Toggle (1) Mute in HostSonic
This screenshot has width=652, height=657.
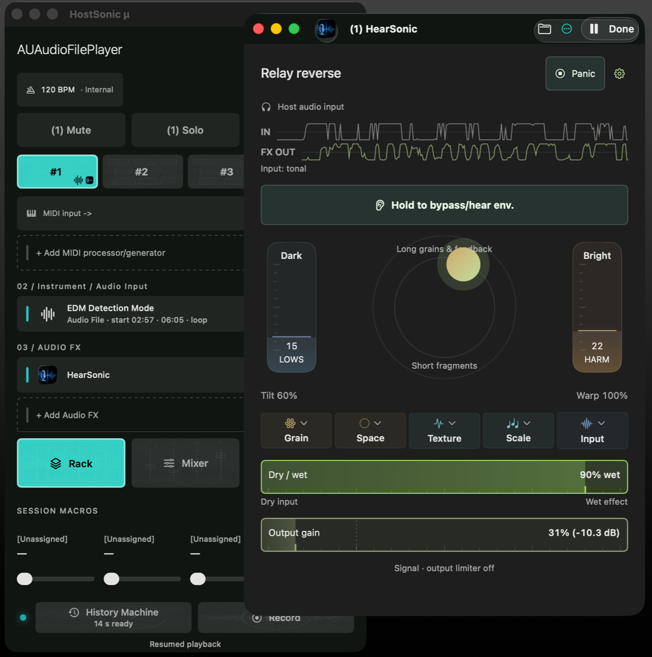(71, 130)
